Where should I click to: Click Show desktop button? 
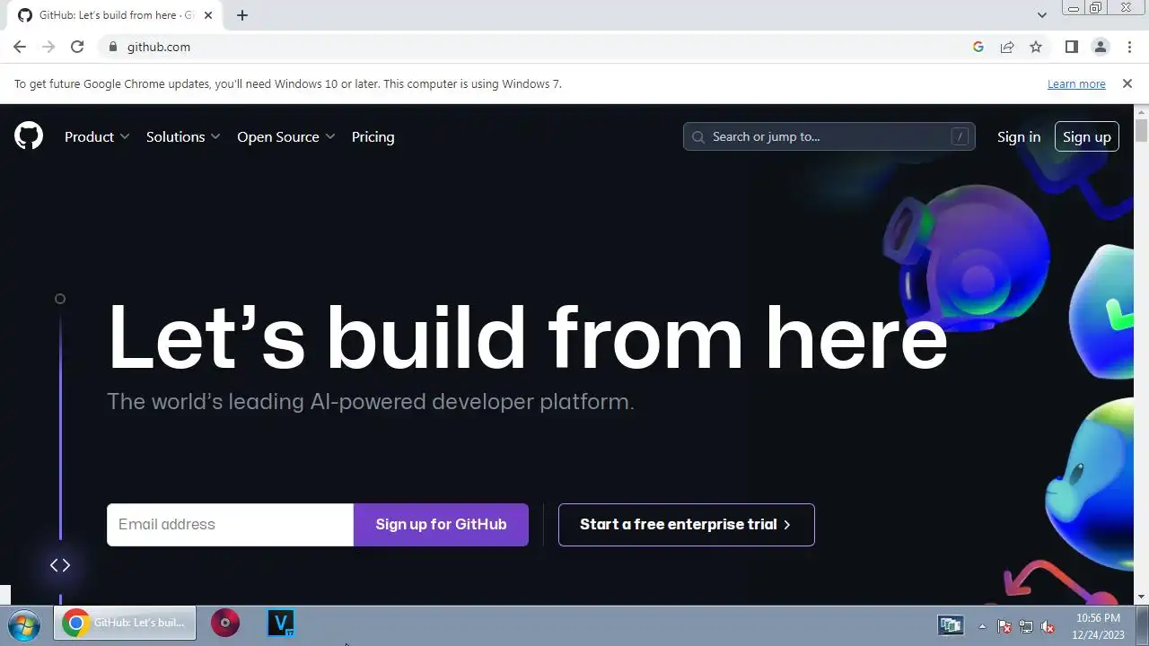(x=1143, y=624)
